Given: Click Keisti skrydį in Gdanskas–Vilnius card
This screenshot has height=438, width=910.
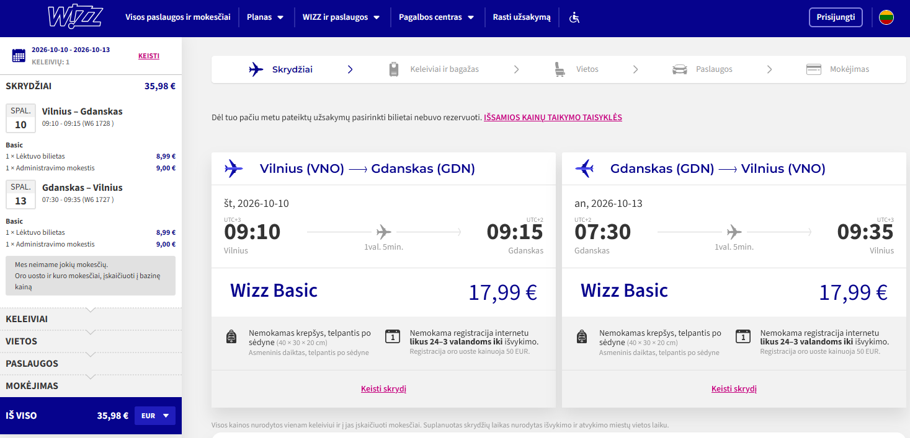Looking at the screenshot, I should coord(734,389).
